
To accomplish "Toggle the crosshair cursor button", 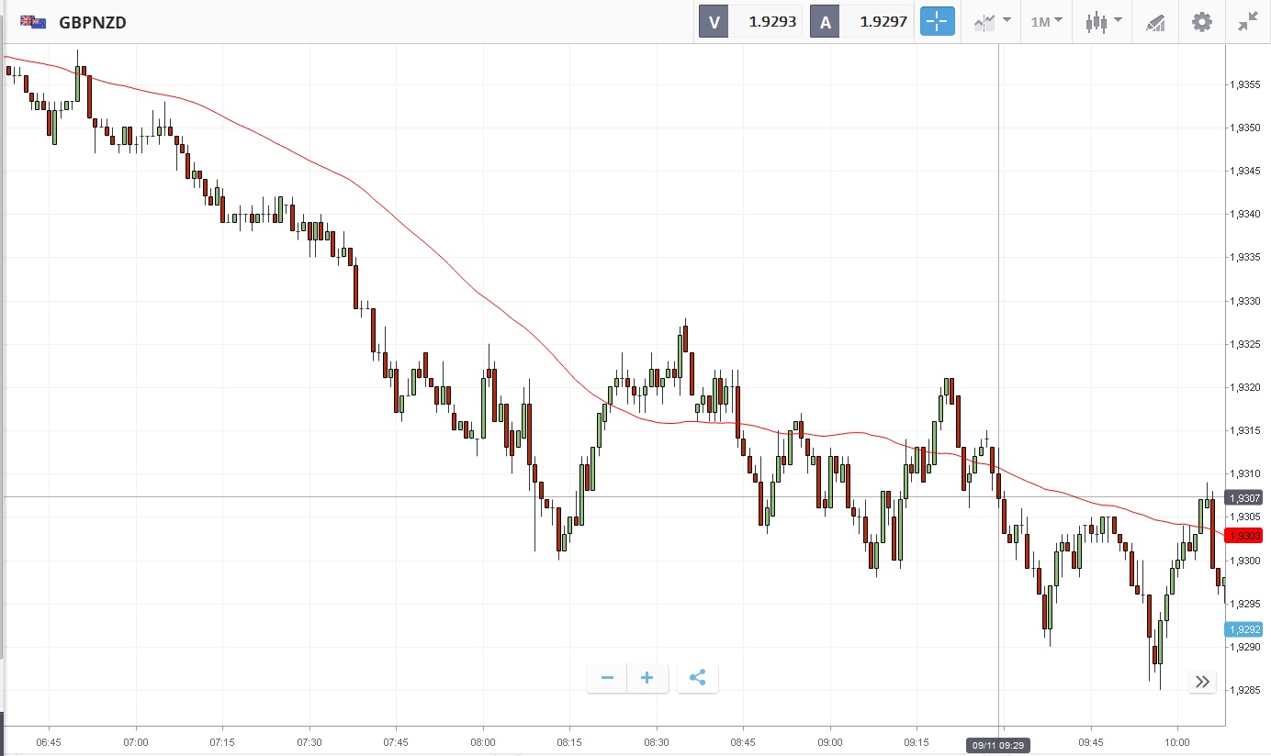I will [937, 22].
